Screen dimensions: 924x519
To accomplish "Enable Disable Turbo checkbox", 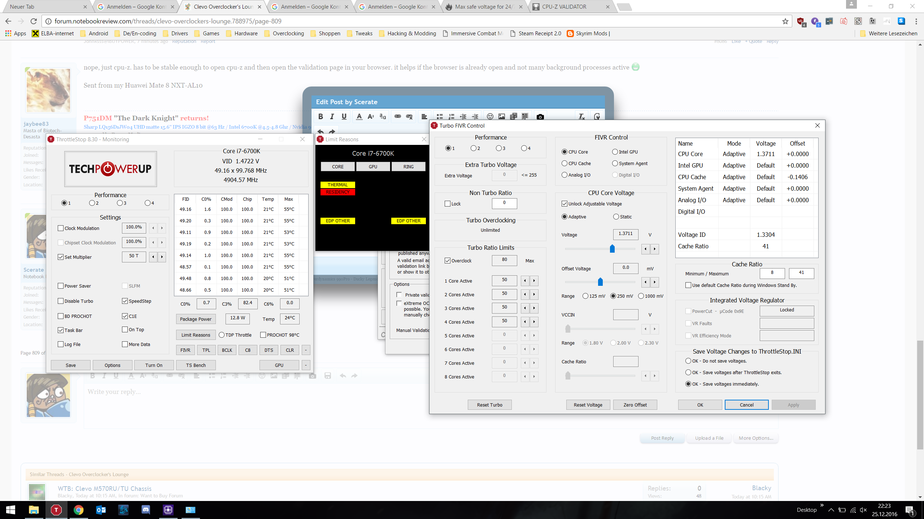I will 61,301.
